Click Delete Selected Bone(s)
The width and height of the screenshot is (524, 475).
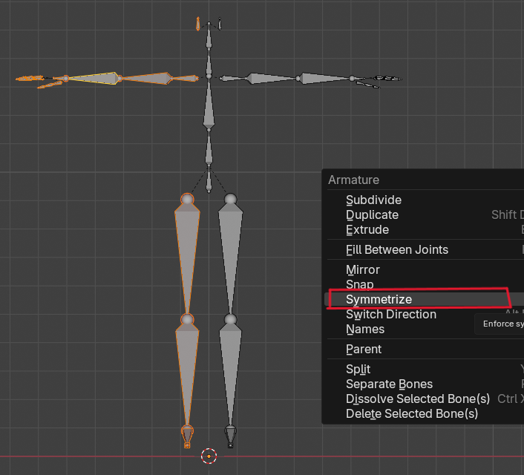click(x=411, y=413)
